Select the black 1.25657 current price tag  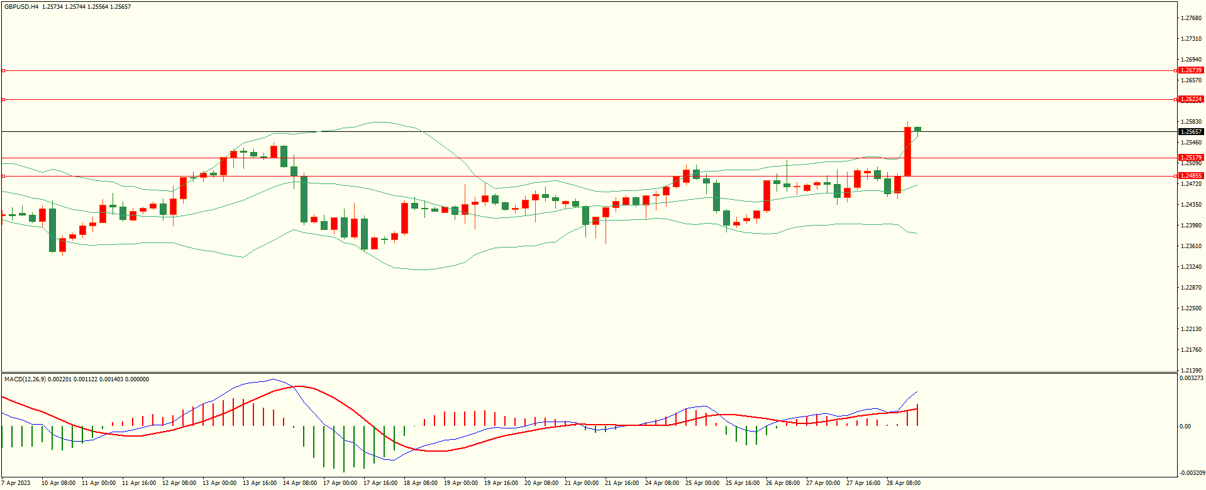click(1191, 132)
